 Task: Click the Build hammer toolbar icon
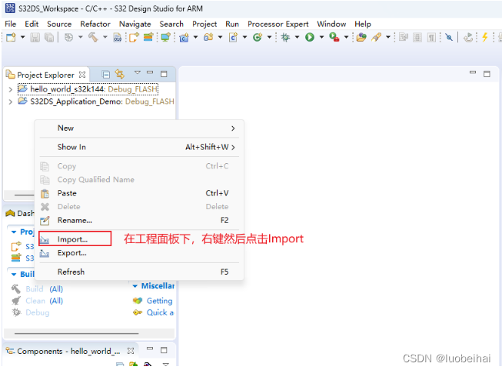(93, 37)
